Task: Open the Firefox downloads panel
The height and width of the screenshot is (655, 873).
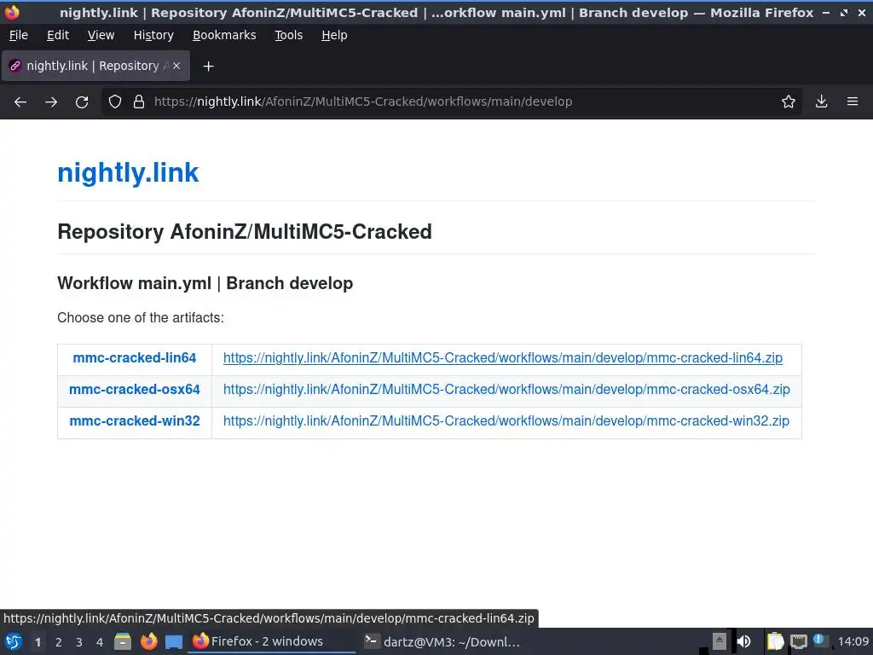Action: pyautogui.click(x=821, y=101)
